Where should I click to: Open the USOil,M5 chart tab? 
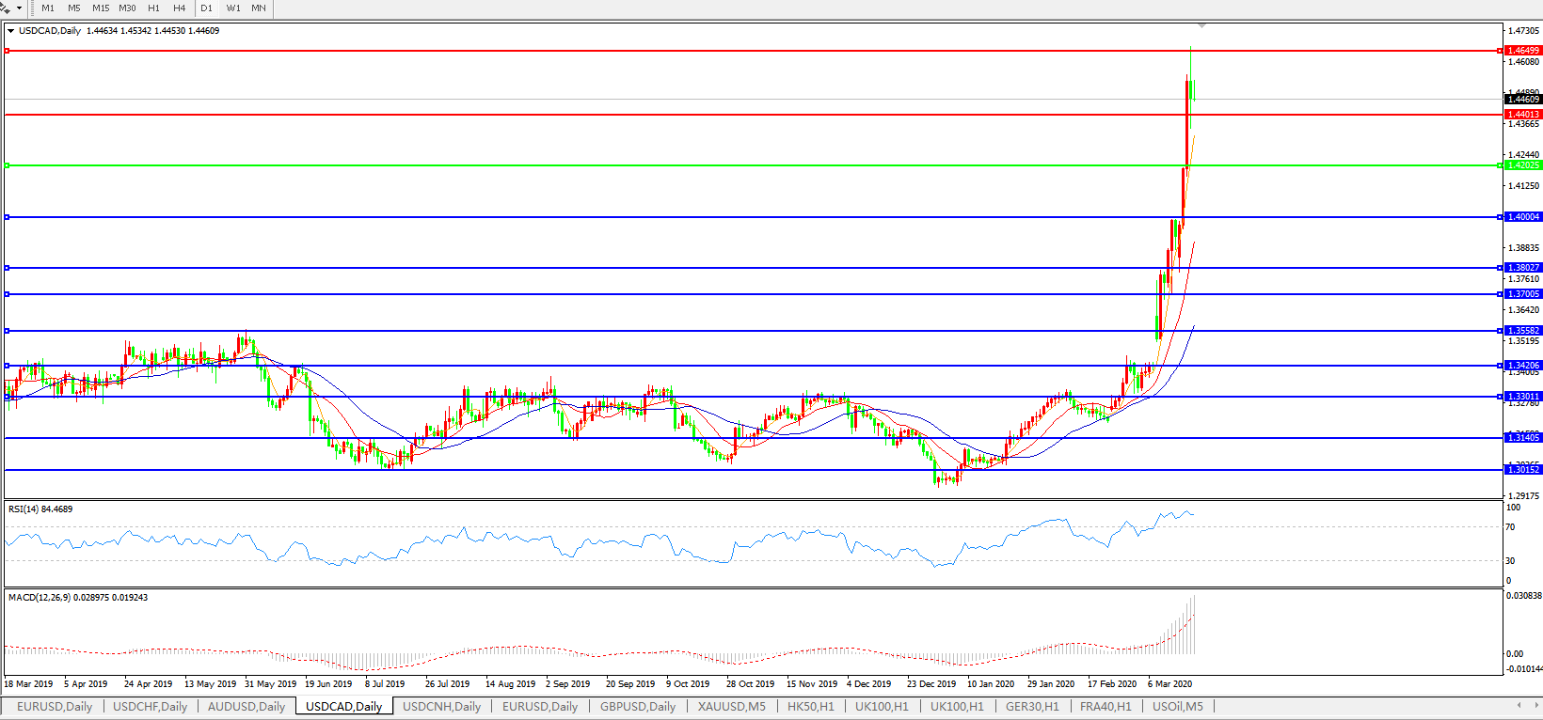pos(1177,706)
